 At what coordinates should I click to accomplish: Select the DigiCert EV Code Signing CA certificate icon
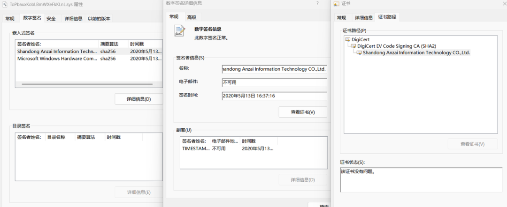[x=353, y=46]
